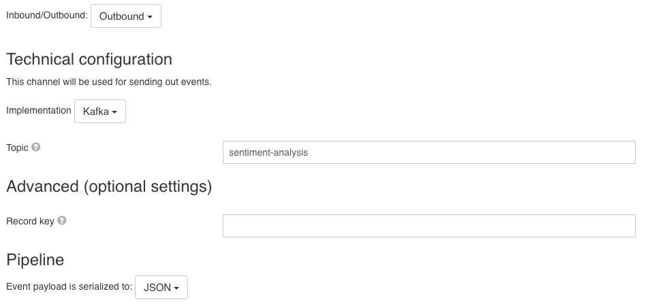The image size is (665, 306).
Task: Expand the Kafka implementation dropdown
Action: 100,112
